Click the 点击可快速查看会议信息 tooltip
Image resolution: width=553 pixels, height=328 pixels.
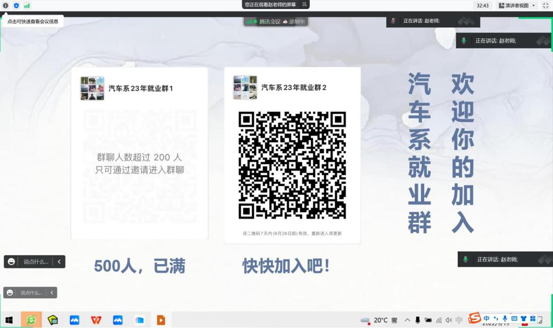(x=33, y=21)
